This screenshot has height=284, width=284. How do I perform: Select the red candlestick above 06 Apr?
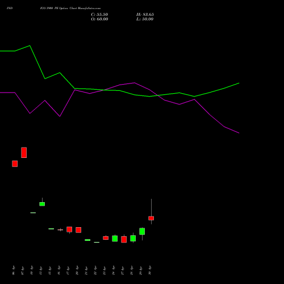click(x=15, y=164)
